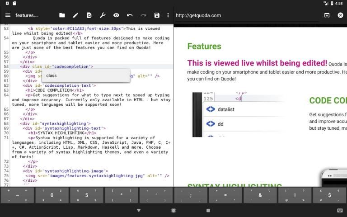Open the folder file browser icon
This screenshot has height=217, width=347.
[x=62, y=15]
